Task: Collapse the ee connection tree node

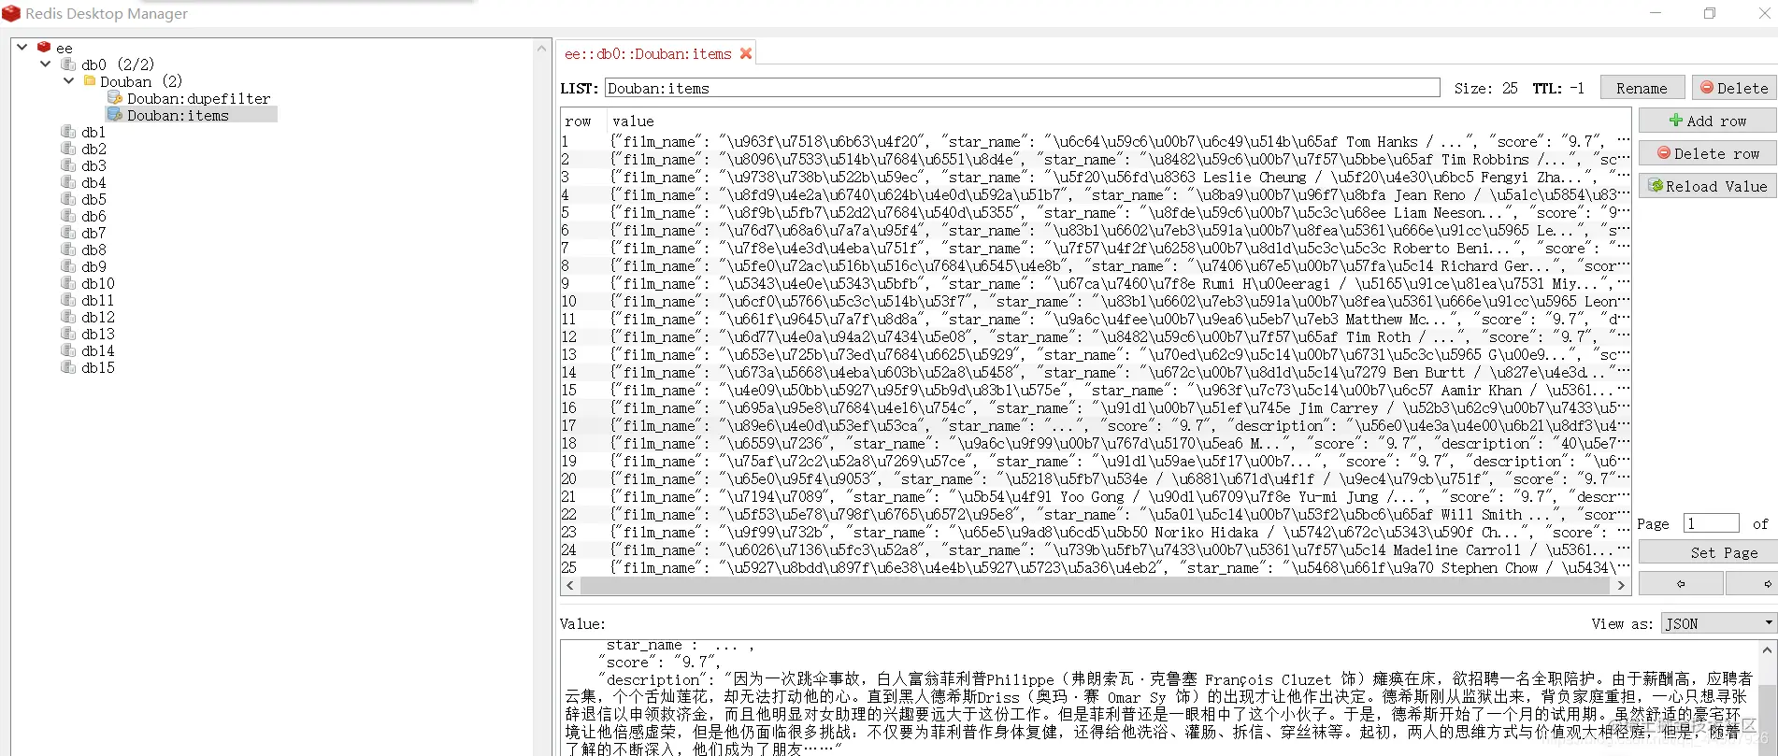Action: point(22,47)
